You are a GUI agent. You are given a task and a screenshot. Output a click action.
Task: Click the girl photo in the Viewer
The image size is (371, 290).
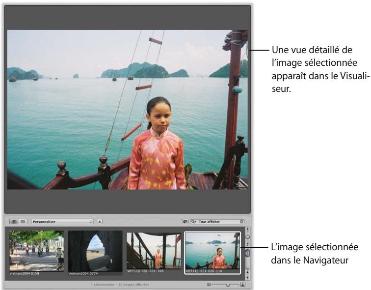tap(127, 110)
